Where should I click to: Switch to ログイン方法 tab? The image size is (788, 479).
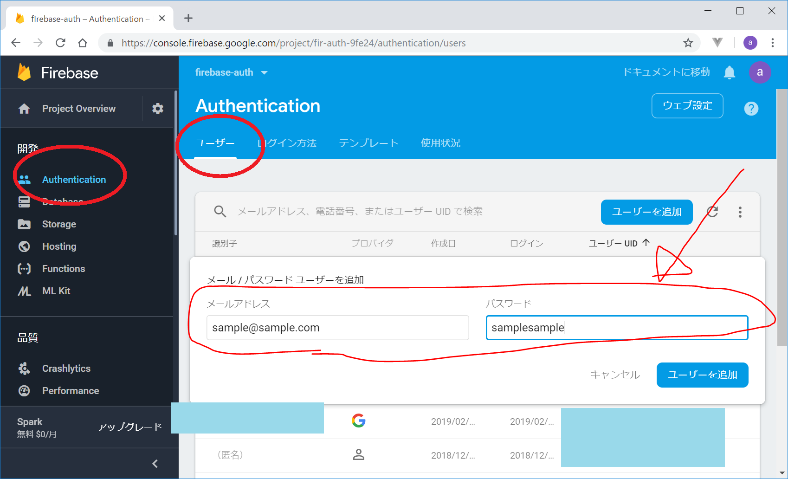[287, 143]
